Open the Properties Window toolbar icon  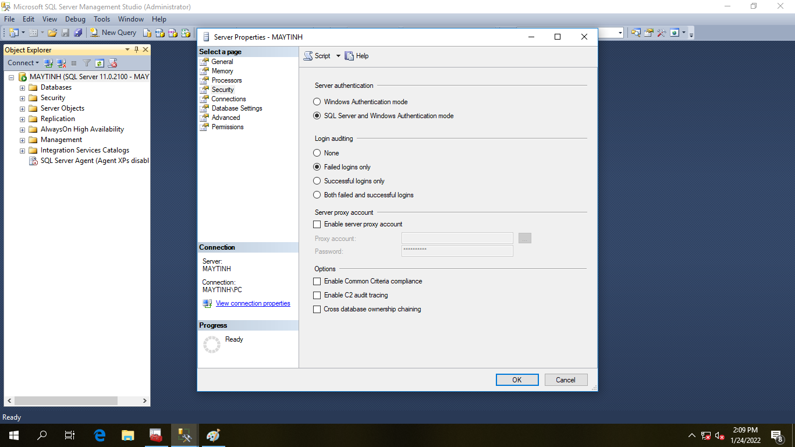pos(648,33)
